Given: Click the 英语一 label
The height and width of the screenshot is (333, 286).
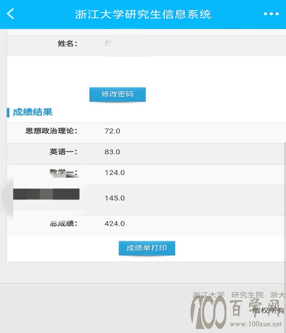Looking at the screenshot, I should [x=64, y=152].
